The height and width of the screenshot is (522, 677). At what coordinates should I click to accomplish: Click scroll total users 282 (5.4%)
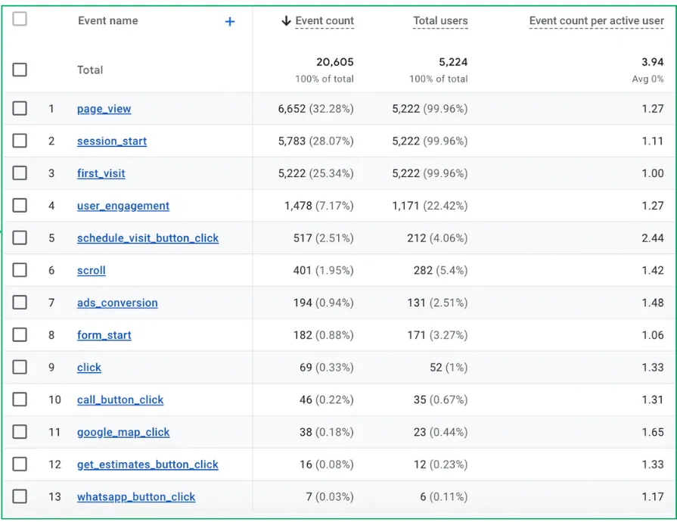[x=440, y=271]
